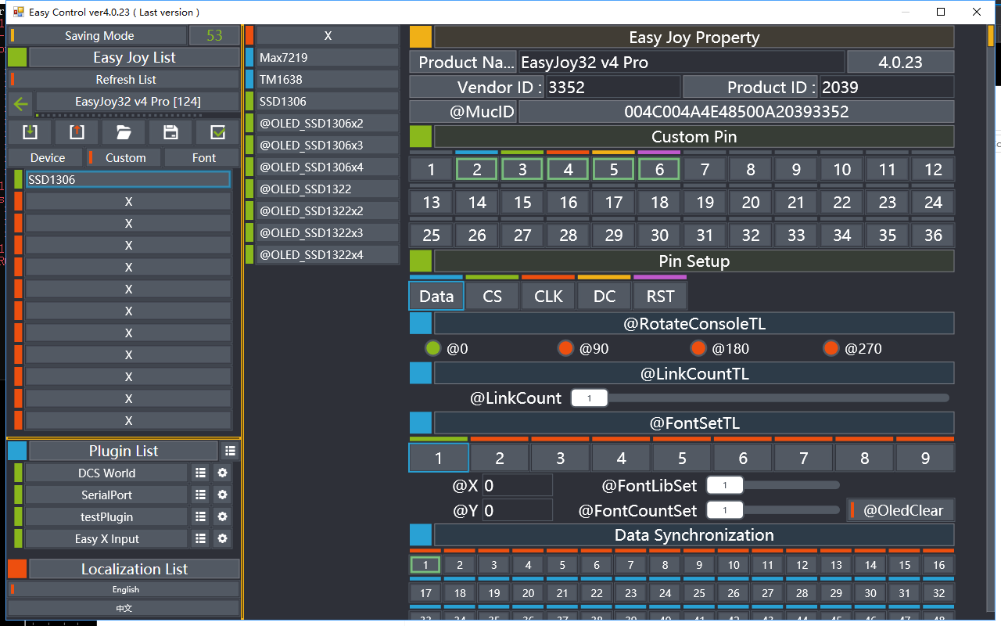Toggle Saving Mode
The height and width of the screenshot is (626, 1001).
pos(99,35)
